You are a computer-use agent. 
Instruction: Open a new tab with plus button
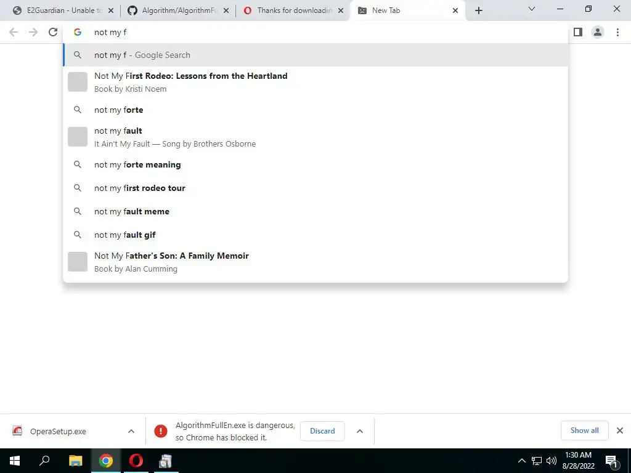[478, 11]
